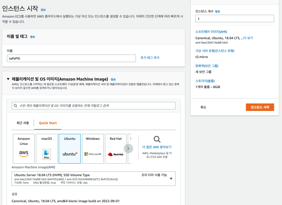
Task: Click the ami-0ee23bfc74a881de5 text in summary
Action: click(x=212, y=43)
